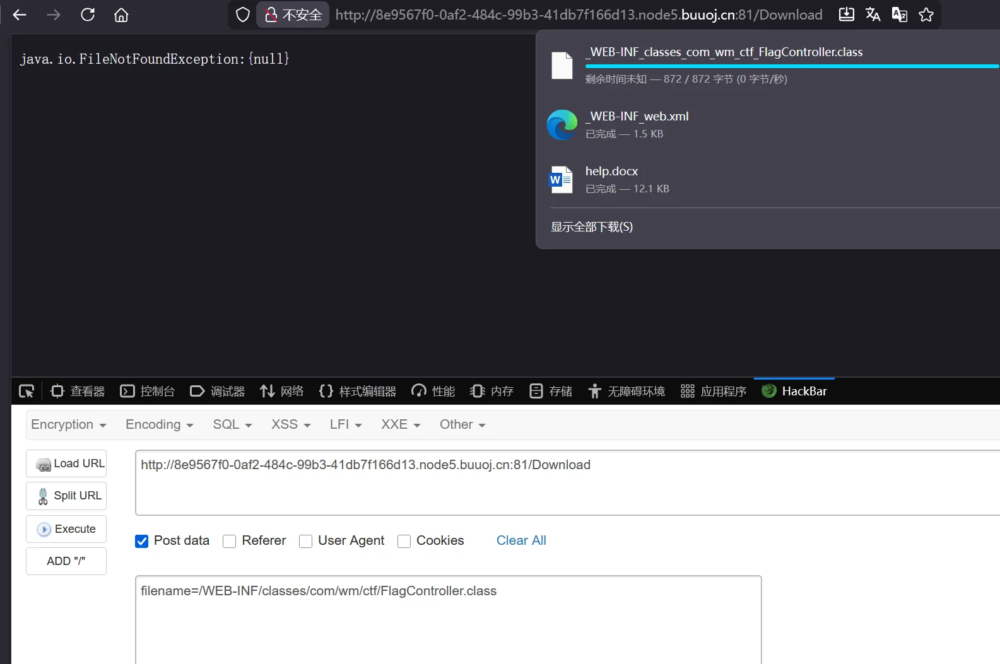Viewport: 1000px width, 664px height.
Task: Click the translate page icon
Action: pyautogui.click(x=873, y=15)
